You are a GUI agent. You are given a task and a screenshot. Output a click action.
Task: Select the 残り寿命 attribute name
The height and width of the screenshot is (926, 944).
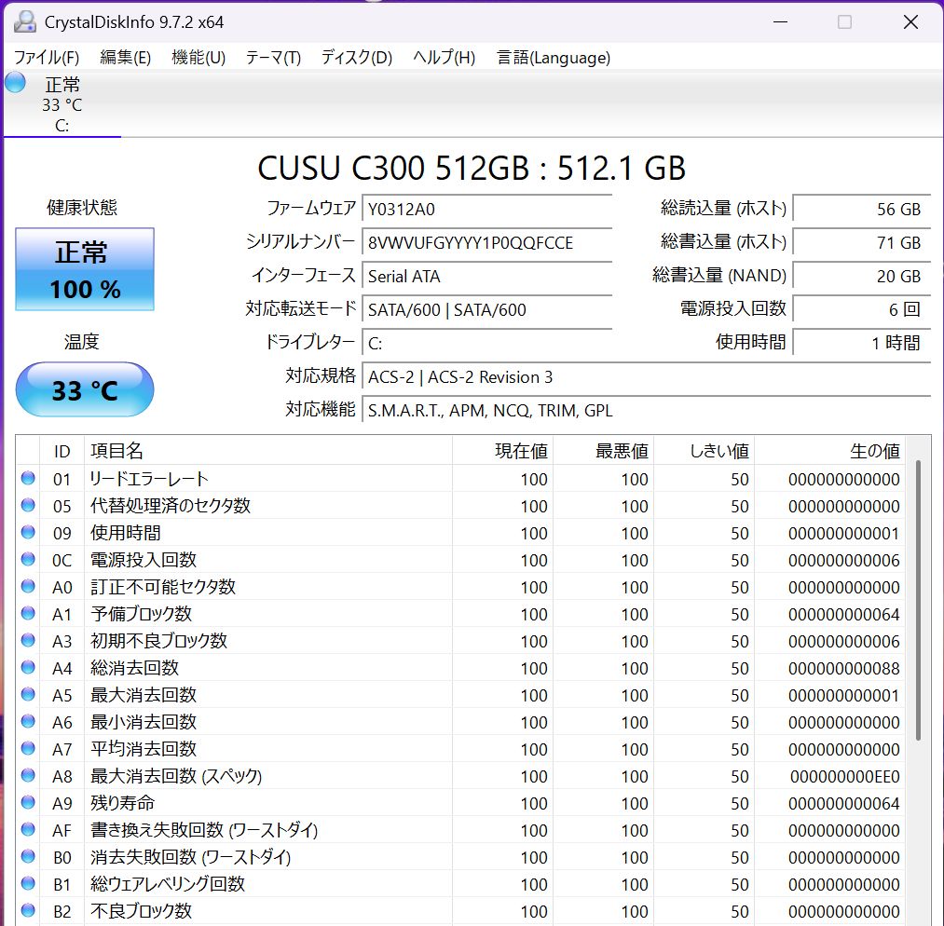click(122, 803)
